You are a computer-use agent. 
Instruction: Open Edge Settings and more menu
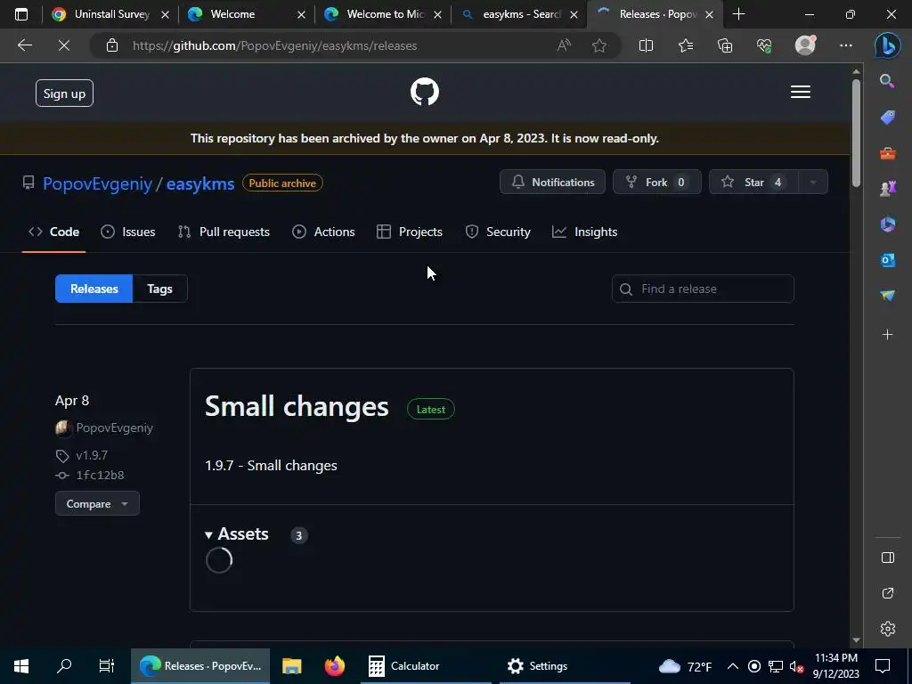[846, 45]
